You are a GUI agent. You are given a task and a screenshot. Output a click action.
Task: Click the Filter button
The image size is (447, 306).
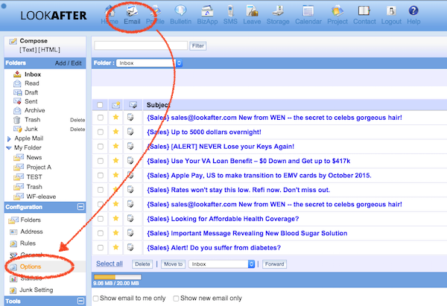pos(197,46)
